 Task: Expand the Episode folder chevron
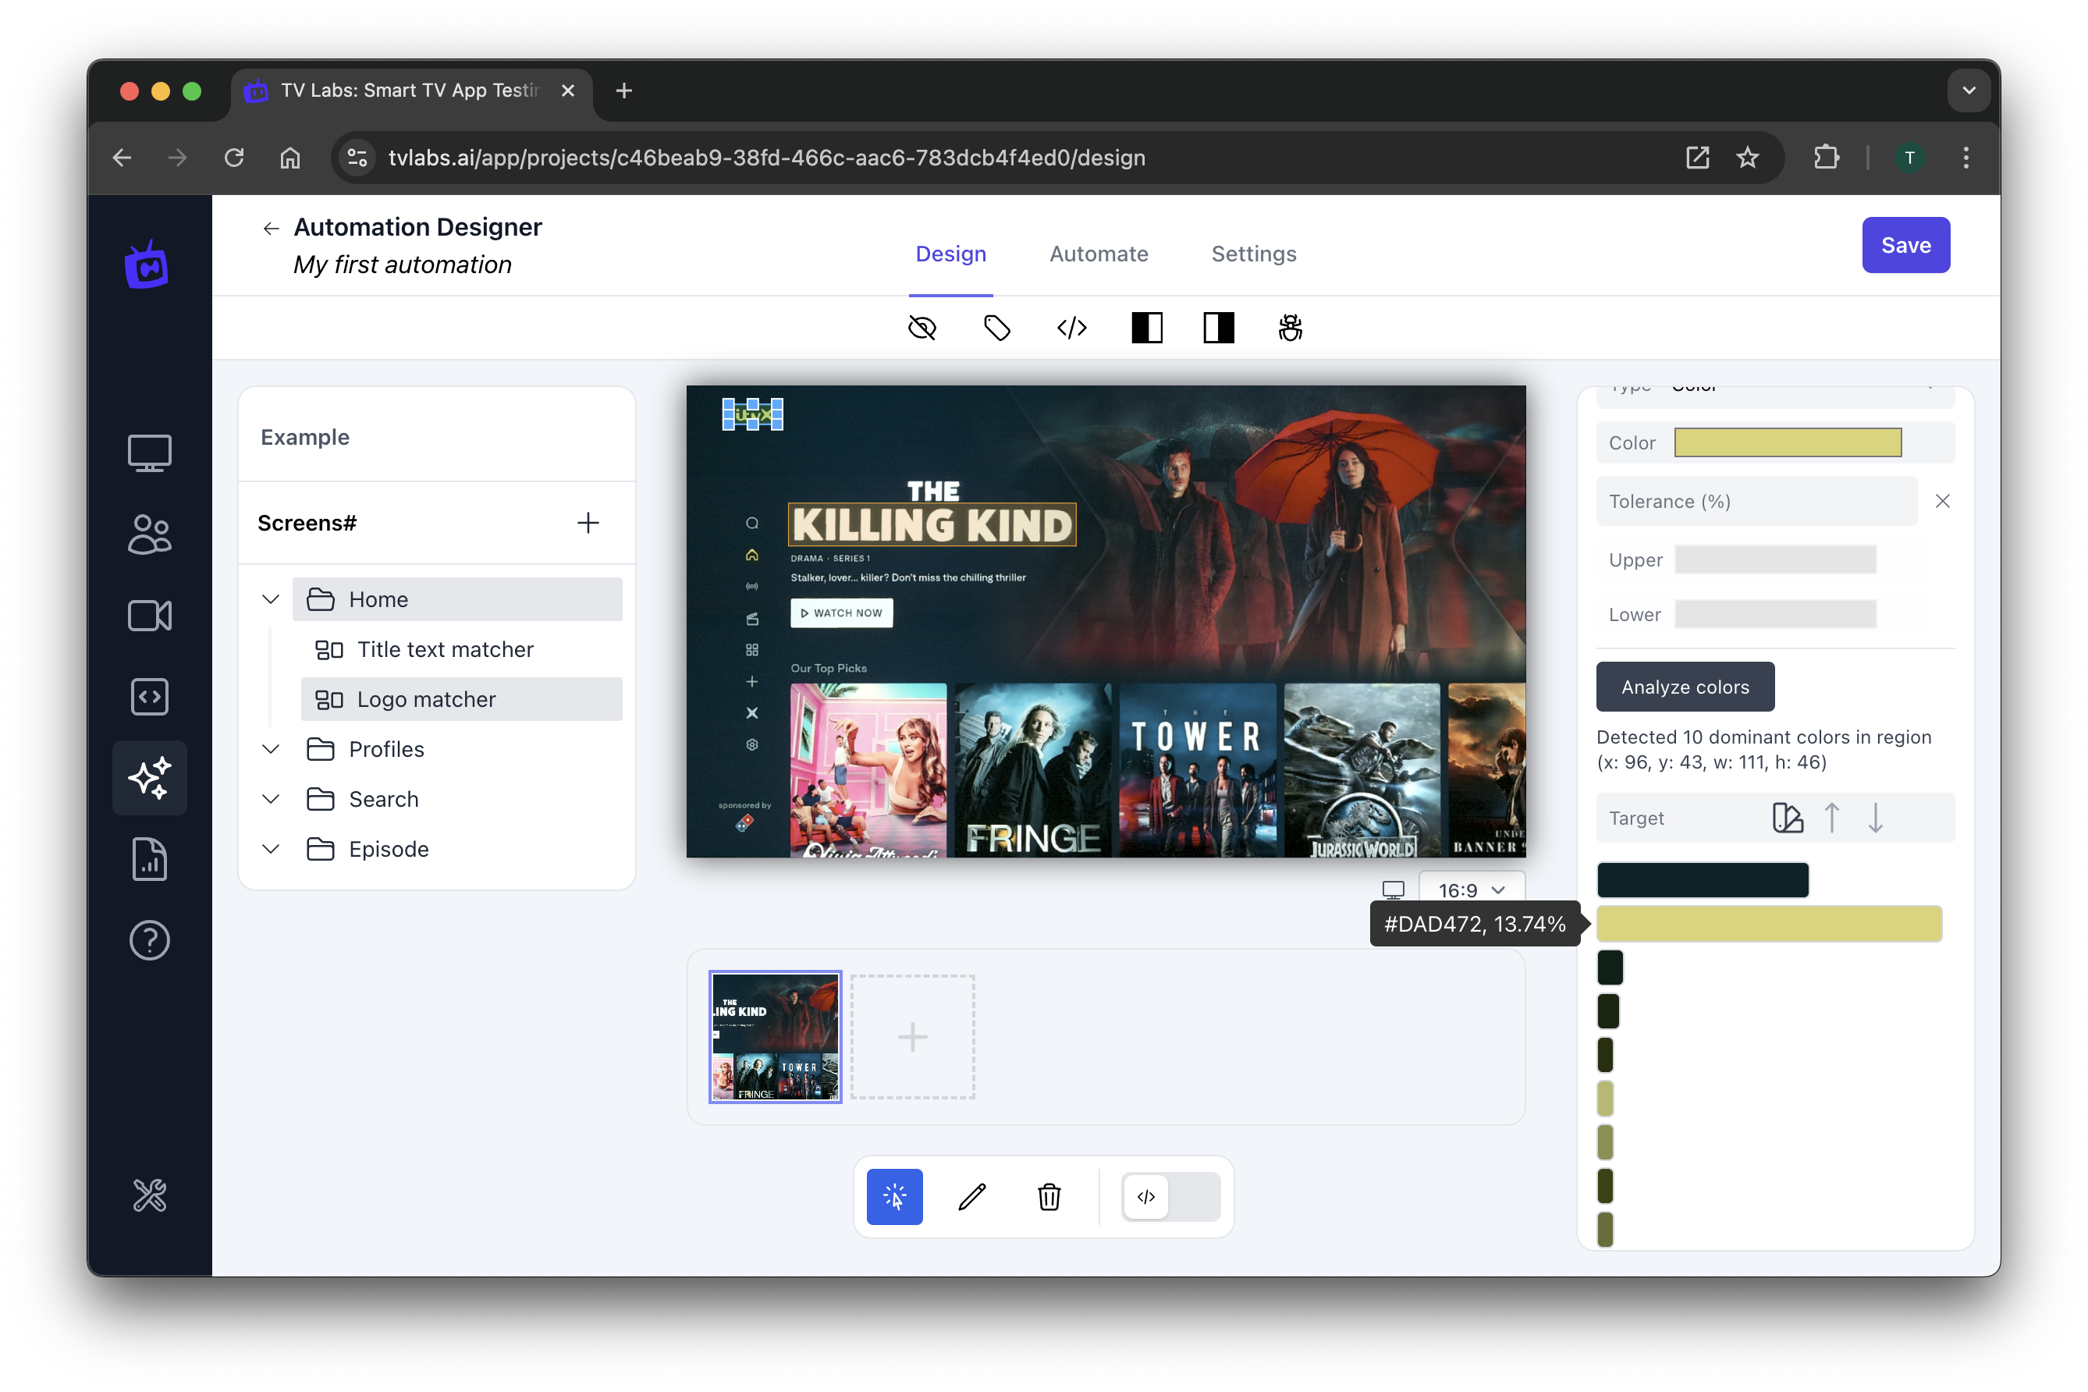(271, 849)
